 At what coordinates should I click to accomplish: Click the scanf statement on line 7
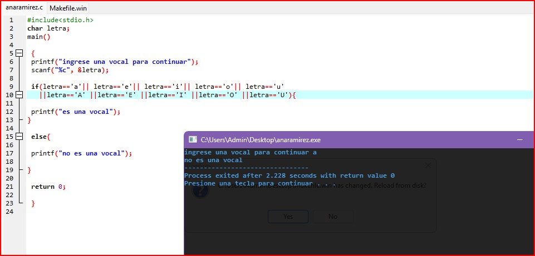pos(70,70)
